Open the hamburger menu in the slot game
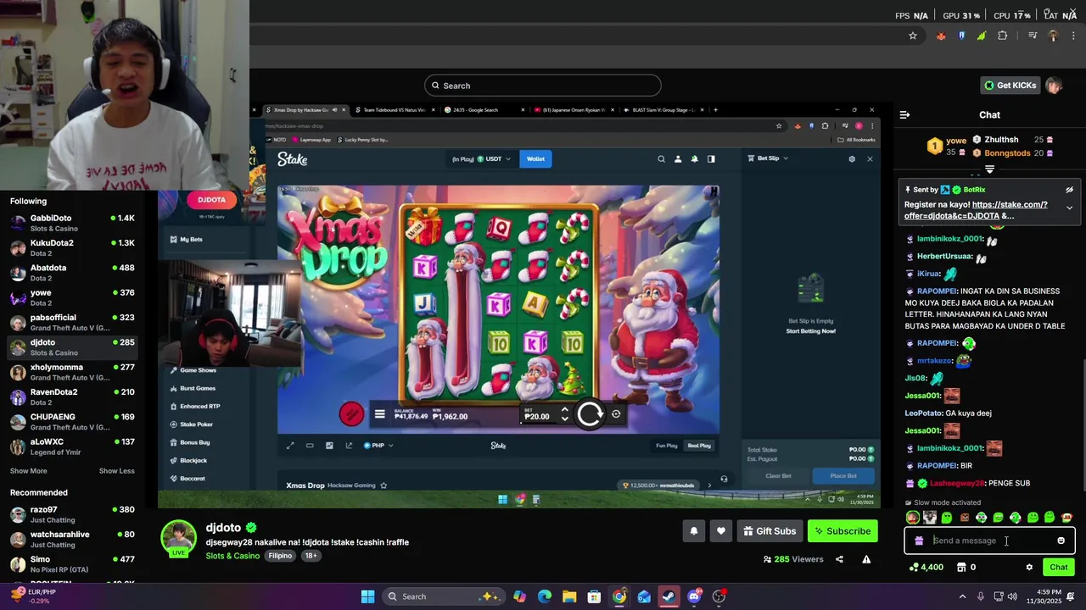 [379, 414]
